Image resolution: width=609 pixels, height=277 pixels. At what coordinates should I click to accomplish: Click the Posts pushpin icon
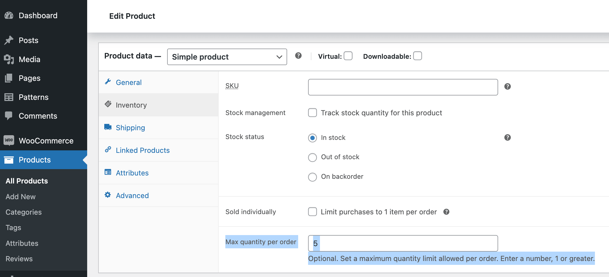tap(9, 40)
